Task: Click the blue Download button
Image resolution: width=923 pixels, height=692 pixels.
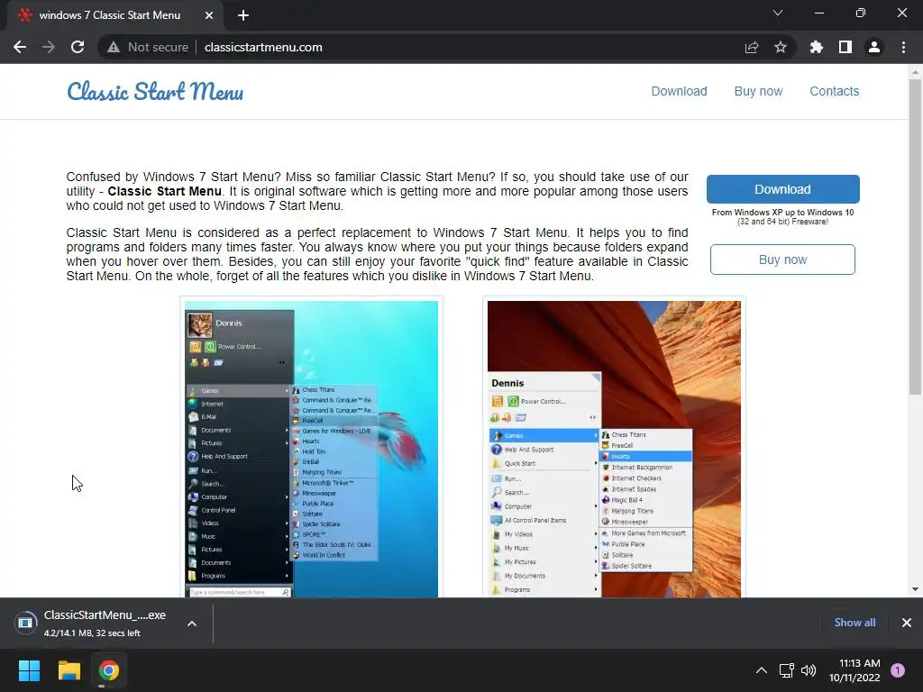Action: tap(783, 189)
